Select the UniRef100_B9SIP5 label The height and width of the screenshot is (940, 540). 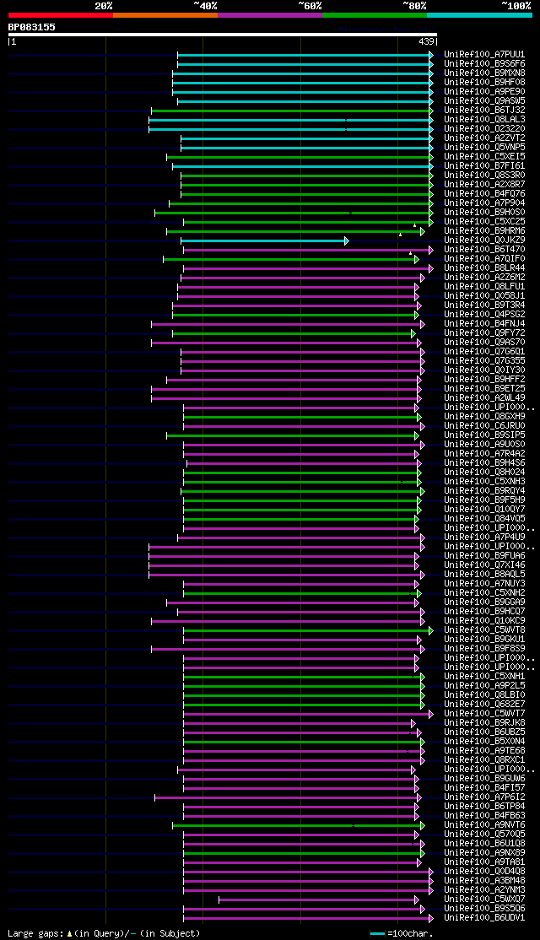[x=485, y=435]
